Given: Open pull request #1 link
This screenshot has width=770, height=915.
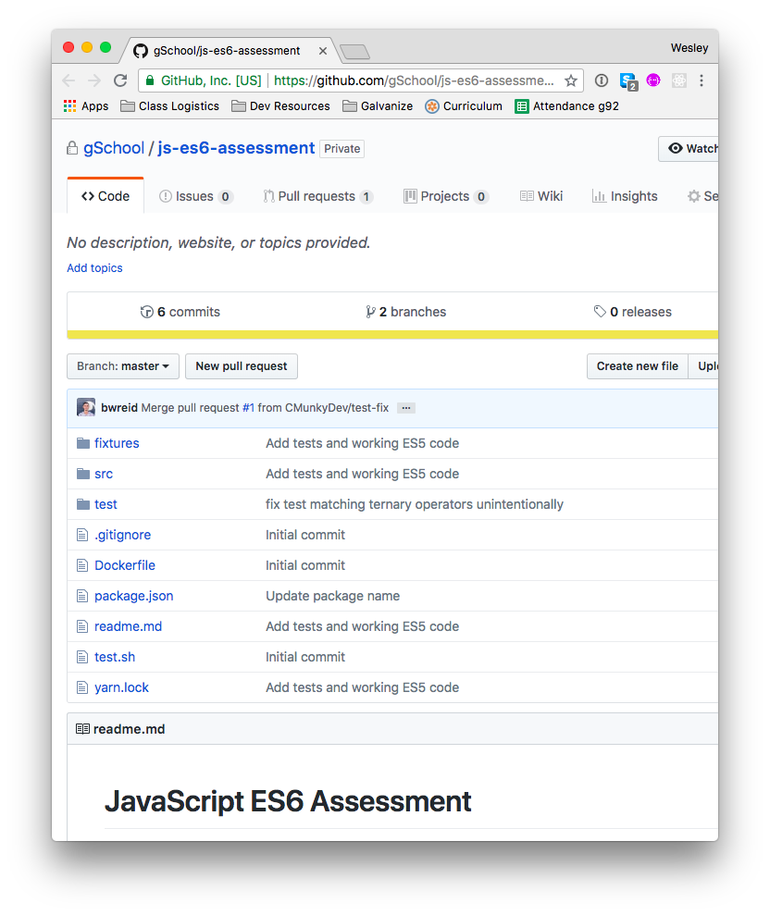Looking at the screenshot, I should pos(248,408).
